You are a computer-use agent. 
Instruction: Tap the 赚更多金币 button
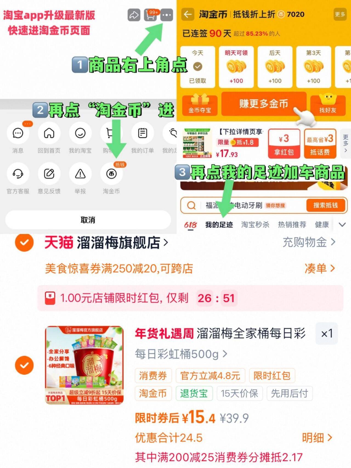point(264,104)
